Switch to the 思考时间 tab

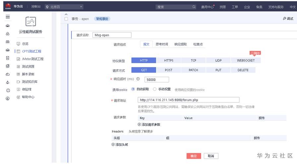pos(162,44)
